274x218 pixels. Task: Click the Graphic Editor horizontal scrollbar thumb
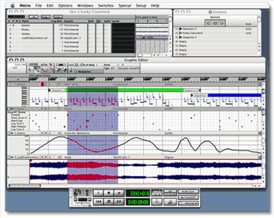tap(25, 185)
